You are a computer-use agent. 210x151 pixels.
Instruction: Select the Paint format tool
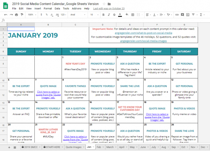(22, 15)
